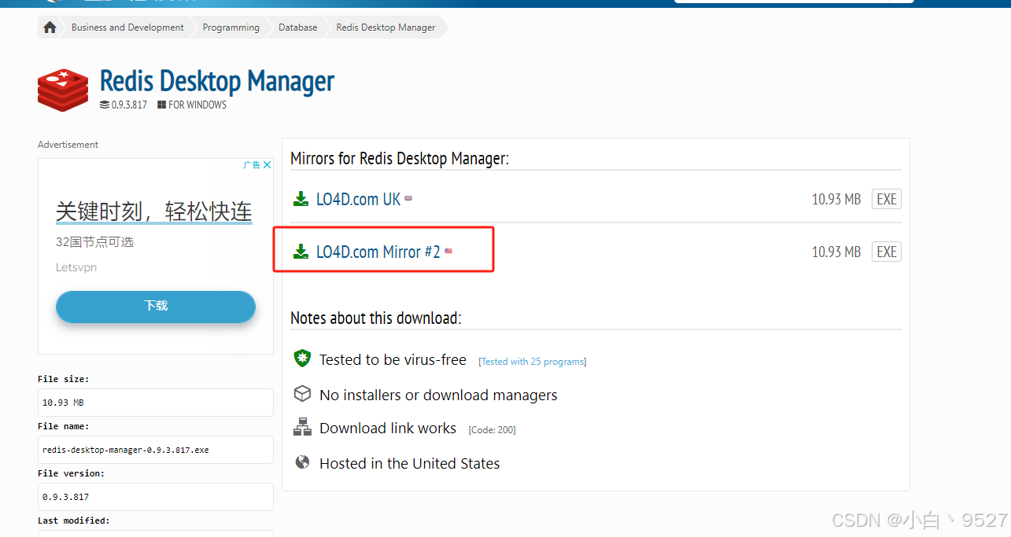The height and width of the screenshot is (537, 1011).
Task: Click the network icon for download link works
Action: pos(302,428)
